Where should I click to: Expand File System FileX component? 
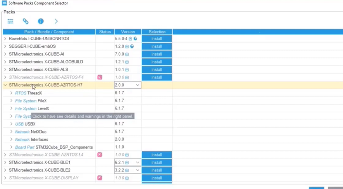coord(11,101)
